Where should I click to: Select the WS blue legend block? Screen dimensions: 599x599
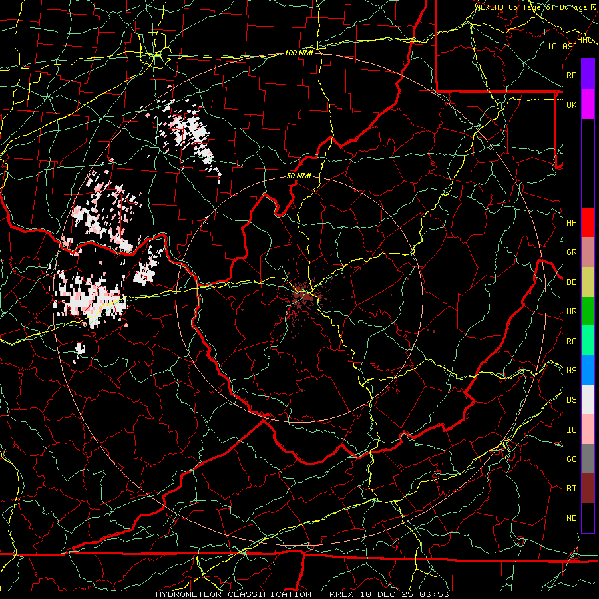(588, 370)
